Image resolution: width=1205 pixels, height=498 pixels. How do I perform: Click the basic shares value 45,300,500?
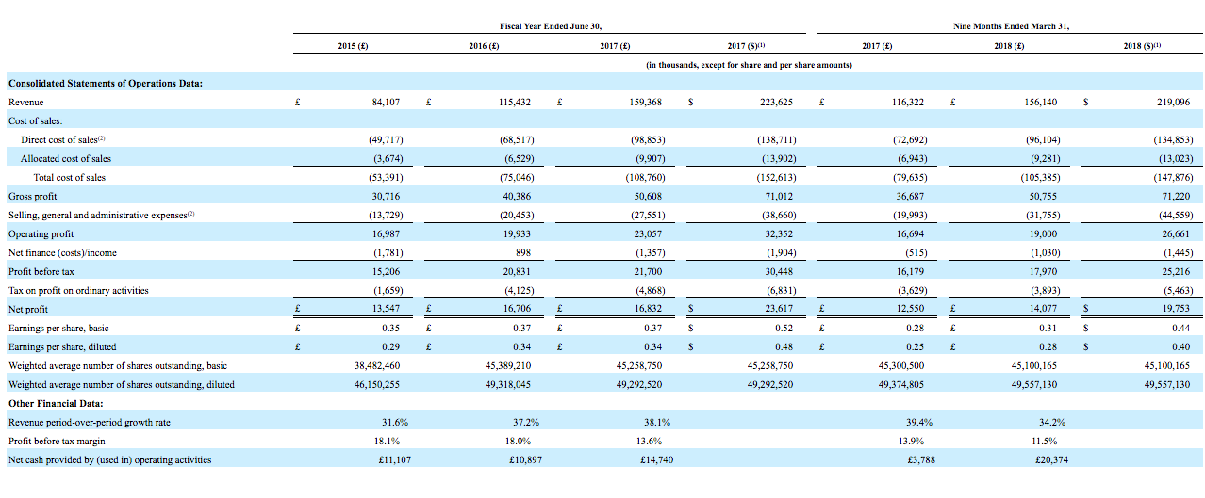coord(904,365)
